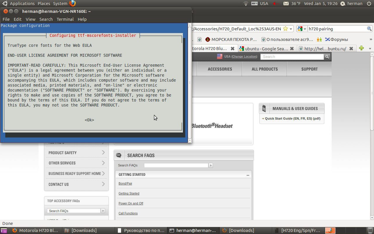Click the chat status icon beside herman
374x234 pixels.
(343, 4)
